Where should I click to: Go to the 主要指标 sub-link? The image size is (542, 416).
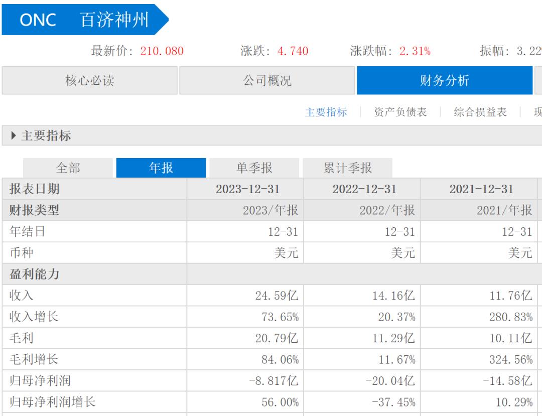[326, 112]
